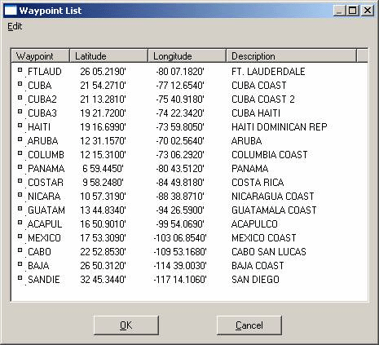Click the NICARAGUA COAST description
Viewport: 379px width, 345px height.
click(x=273, y=197)
